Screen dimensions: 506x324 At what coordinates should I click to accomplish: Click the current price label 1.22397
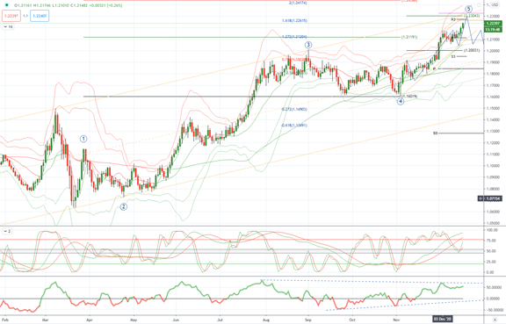pos(493,23)
